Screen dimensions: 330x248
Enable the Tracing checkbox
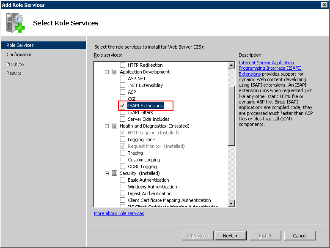[x=123, y=153]
